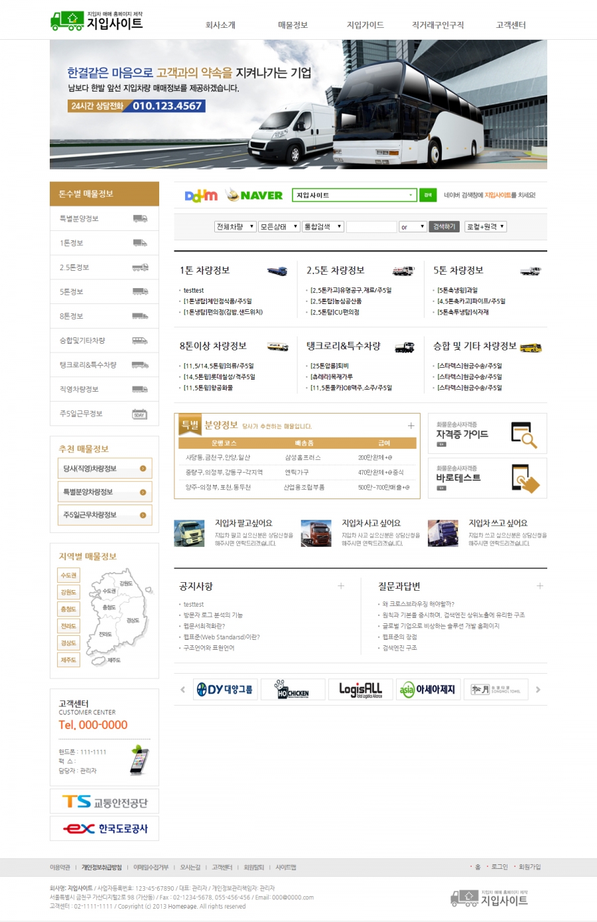The width and height of the screenshot is (597, 922).
Task: Click the search keyword text field beside 통합검색
Action: click(371, 227)
